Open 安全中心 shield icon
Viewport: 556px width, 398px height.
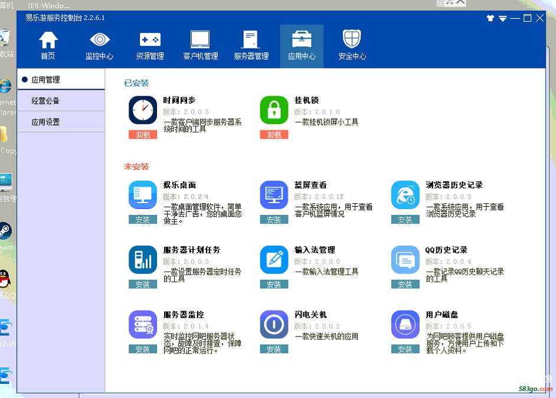352,38
